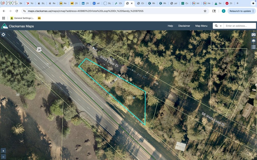Expand the search type dropdown
This screenshot has width=257, height=160.
tap(218, 26)
